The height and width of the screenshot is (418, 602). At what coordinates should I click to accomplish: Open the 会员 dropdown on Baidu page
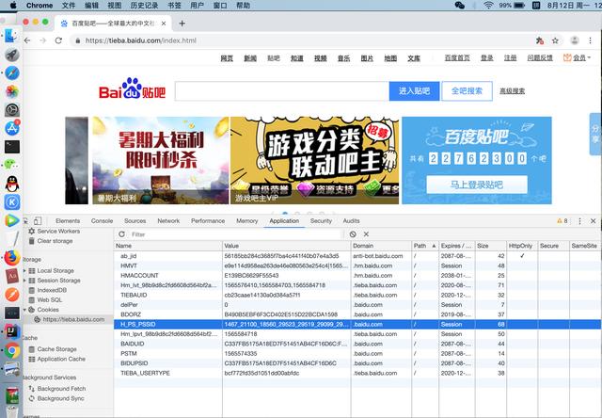tap(577, 57)
